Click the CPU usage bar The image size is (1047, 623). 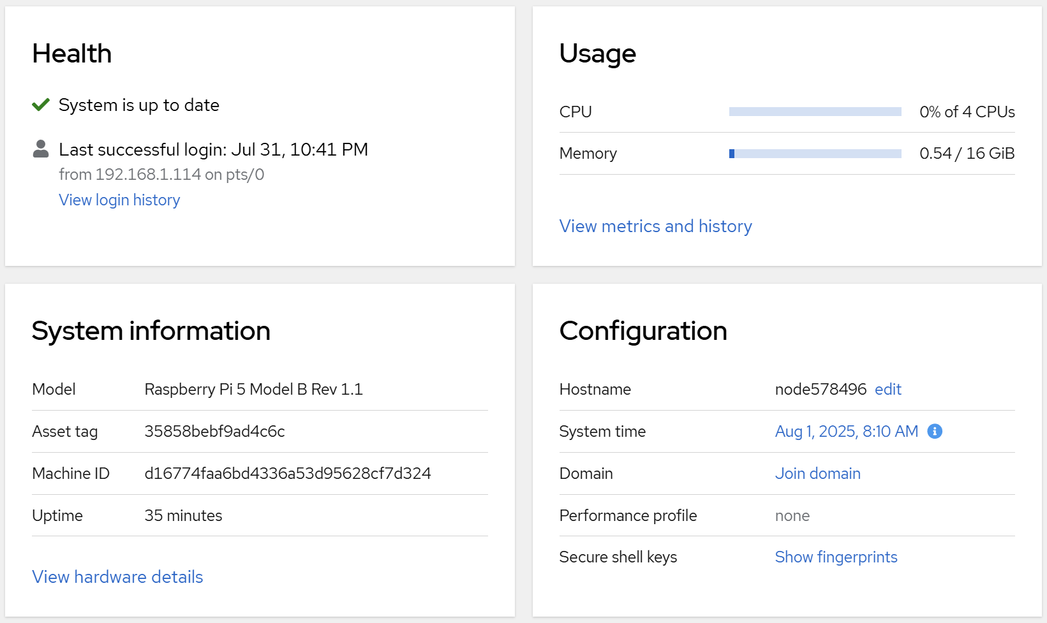(x=815, y=112)
